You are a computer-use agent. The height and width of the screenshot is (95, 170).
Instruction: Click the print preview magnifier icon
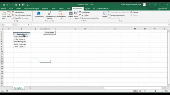click(x=16, y=5)
